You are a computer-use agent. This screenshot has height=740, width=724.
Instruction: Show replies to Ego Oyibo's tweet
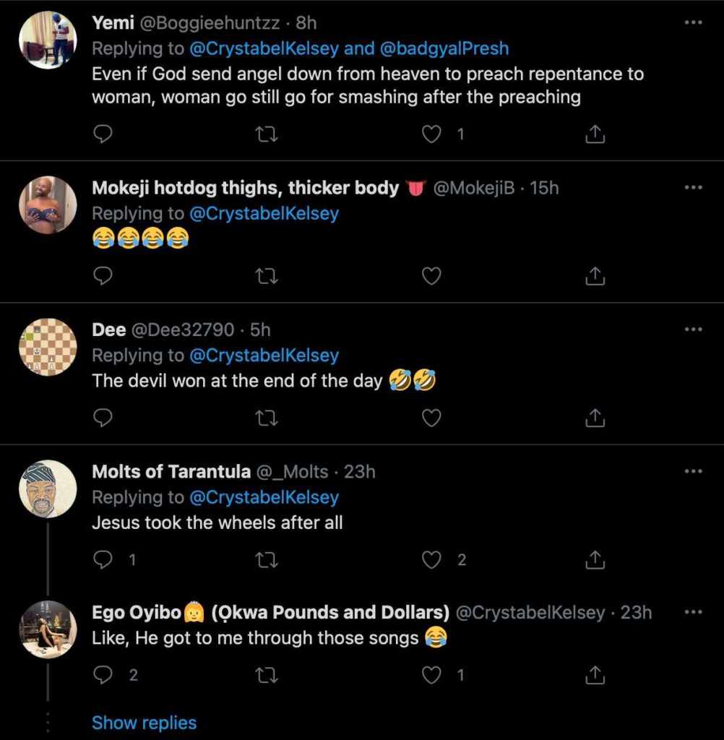coord(144,722)
